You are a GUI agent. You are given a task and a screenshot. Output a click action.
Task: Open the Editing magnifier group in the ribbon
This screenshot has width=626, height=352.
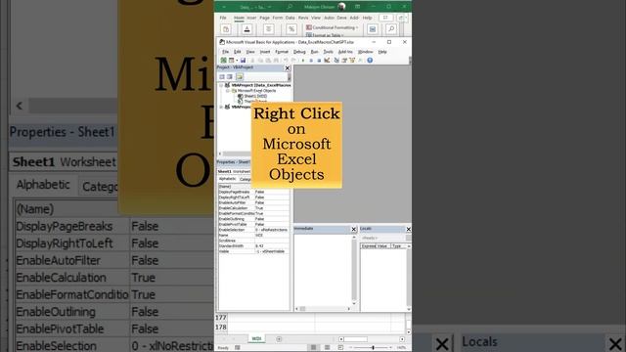pos(391,29)
